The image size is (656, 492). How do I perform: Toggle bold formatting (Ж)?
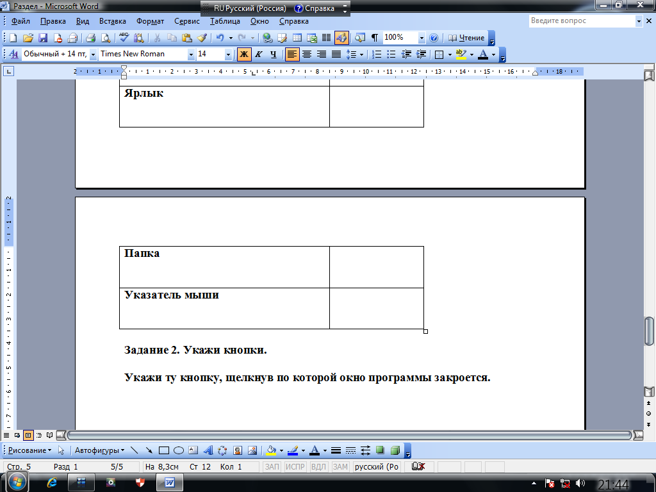(244, 54)
